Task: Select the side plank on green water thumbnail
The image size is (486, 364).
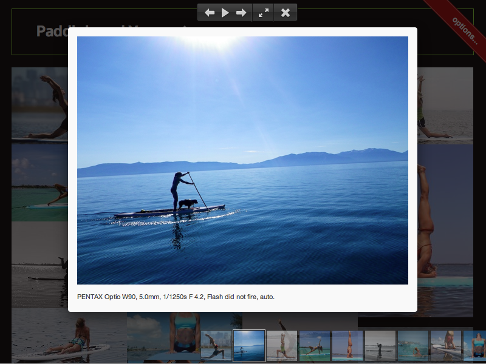Action: pos(315,346)
